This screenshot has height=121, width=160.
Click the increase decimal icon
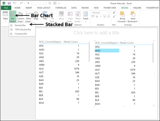[x=104, y=17]
